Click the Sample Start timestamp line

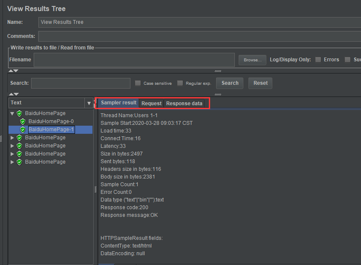(147, 123)
